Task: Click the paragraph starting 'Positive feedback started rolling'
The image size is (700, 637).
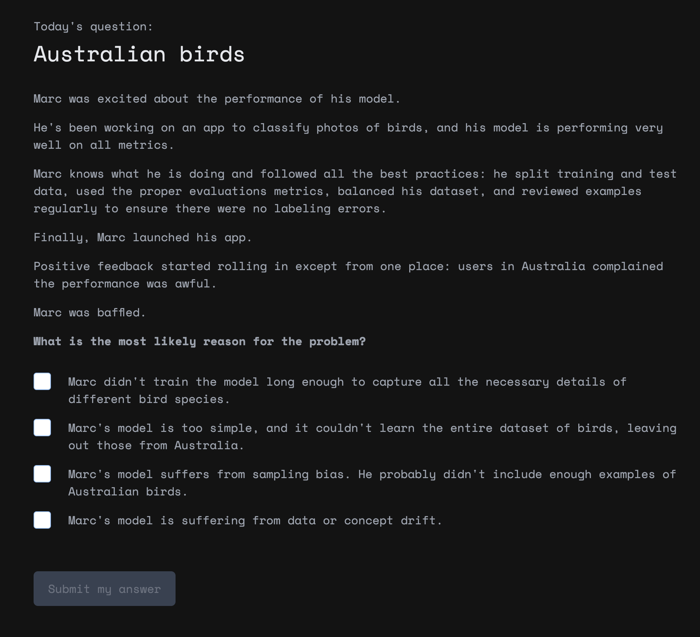Action: tap(349, 275)
